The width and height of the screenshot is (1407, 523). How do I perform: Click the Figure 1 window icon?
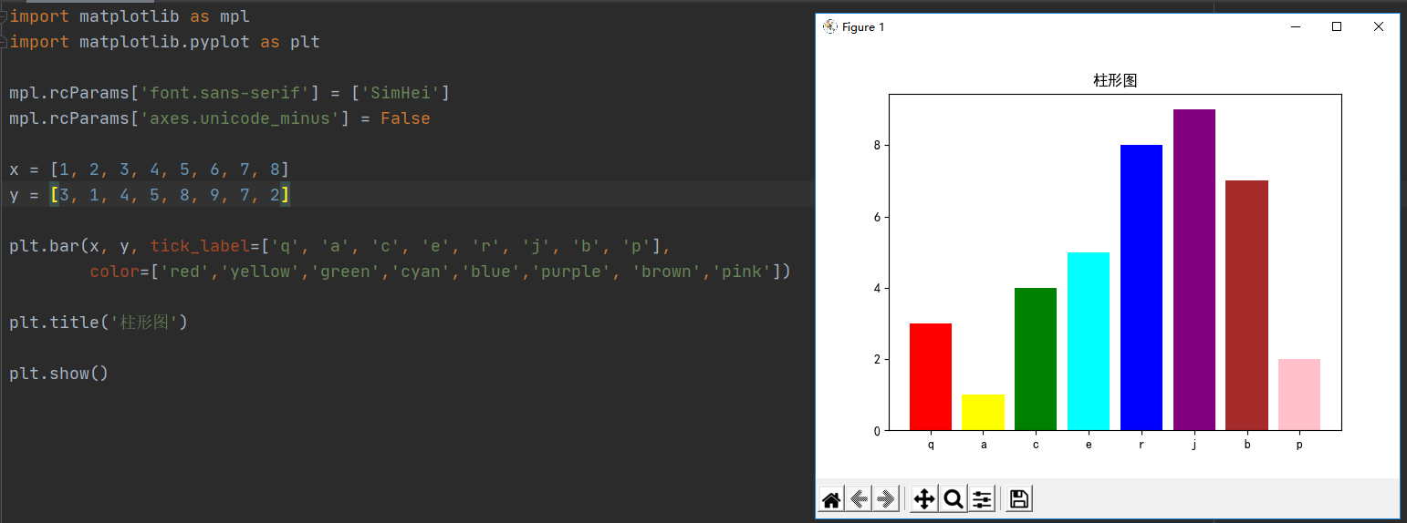[x=830, y=26]
